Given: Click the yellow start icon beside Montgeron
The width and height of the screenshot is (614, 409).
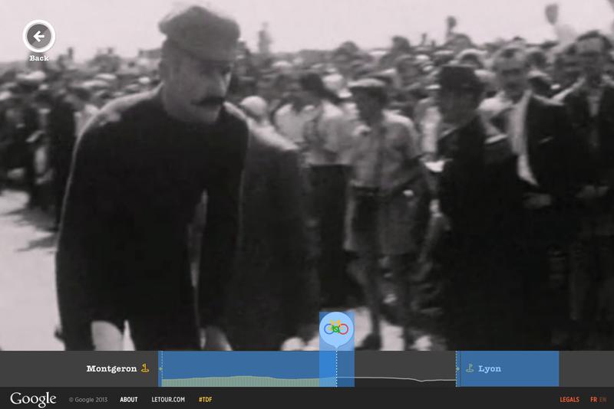Looking at the screenshot, I should click(x=145, y=368).
